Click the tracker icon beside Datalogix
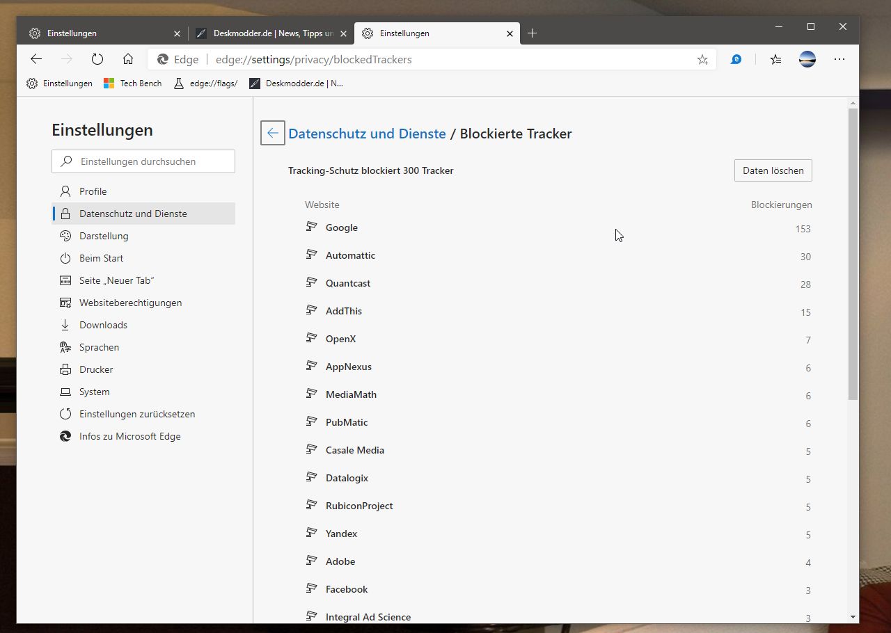The height and width of the screenshot is (633, 891). tap(312, 477)
